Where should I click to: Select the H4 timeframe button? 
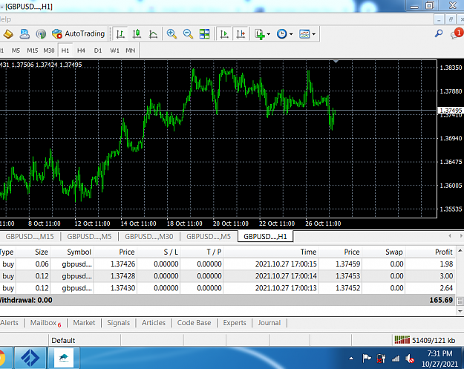(x=81, y=50)
